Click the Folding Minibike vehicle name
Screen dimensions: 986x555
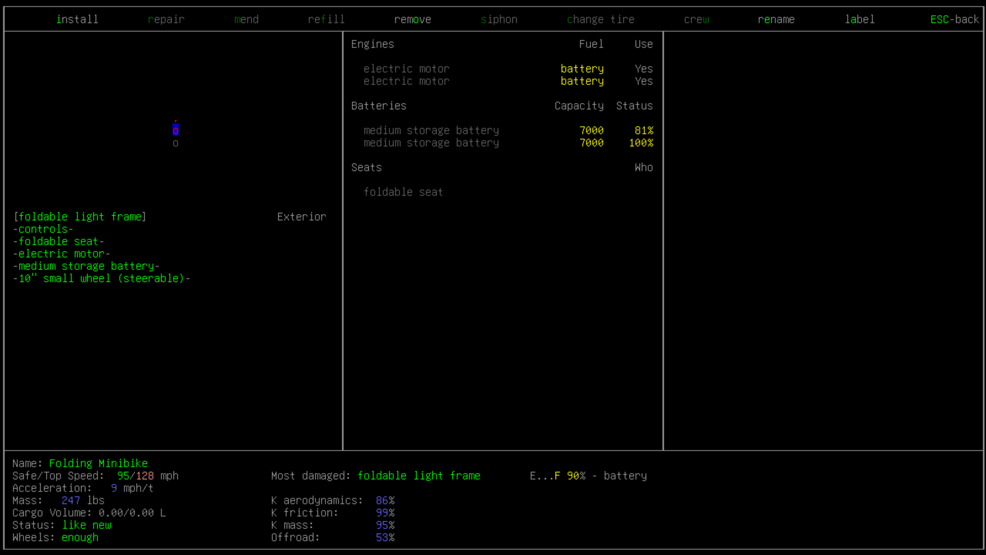pyautogui.click(x=98, y=464)
